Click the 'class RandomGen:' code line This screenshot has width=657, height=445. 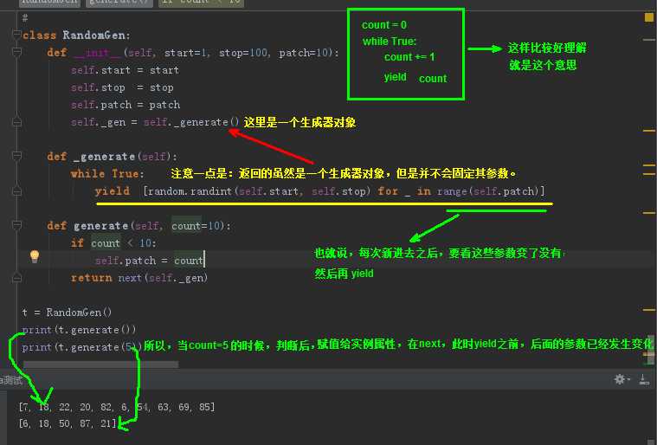(x=76, y=35)
